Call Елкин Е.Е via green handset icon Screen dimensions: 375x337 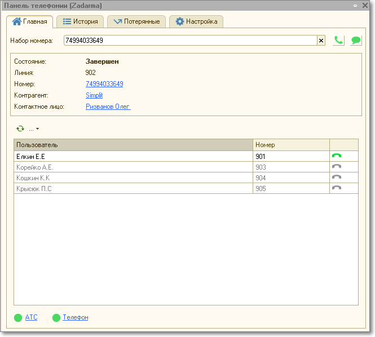tap(337, 156)
